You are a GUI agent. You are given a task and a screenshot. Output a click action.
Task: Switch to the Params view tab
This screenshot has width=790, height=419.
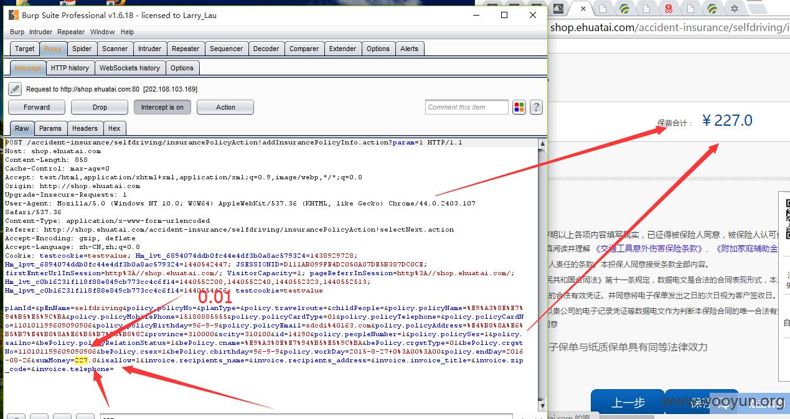click(x=50, y=128)
